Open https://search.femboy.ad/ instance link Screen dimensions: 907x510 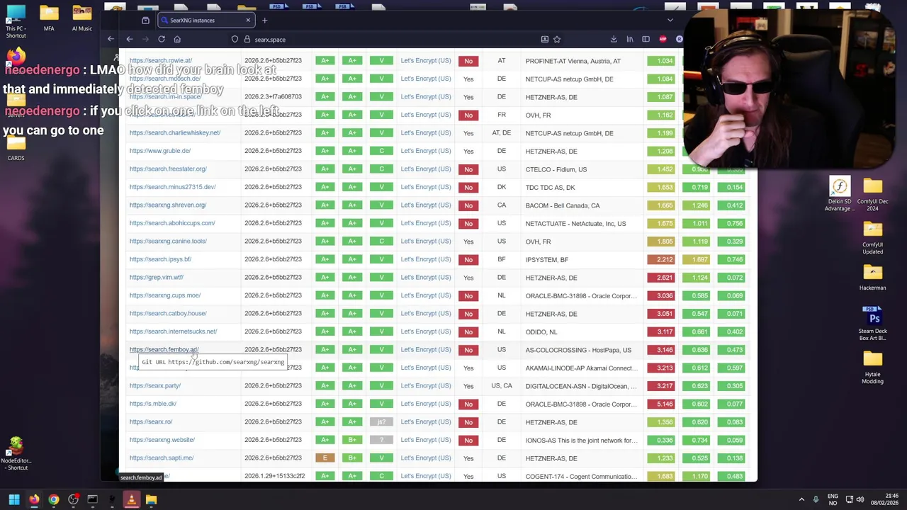tap(164, 350)
